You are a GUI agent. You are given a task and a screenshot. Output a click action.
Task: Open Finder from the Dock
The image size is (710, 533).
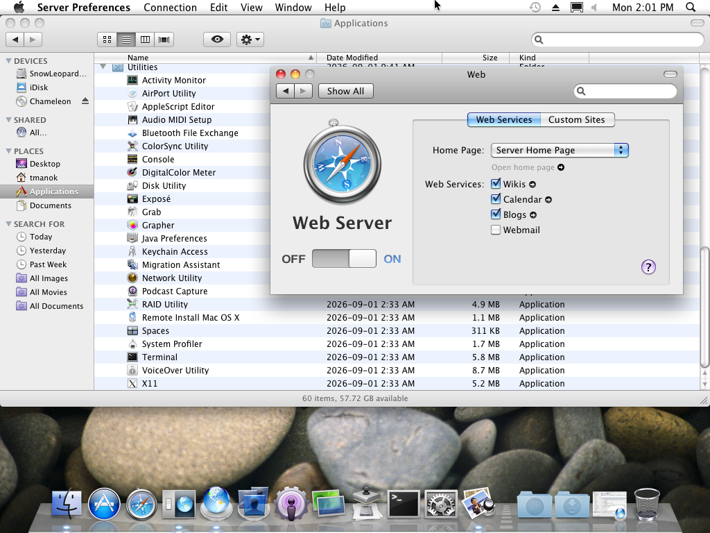[x=67, y=504]
